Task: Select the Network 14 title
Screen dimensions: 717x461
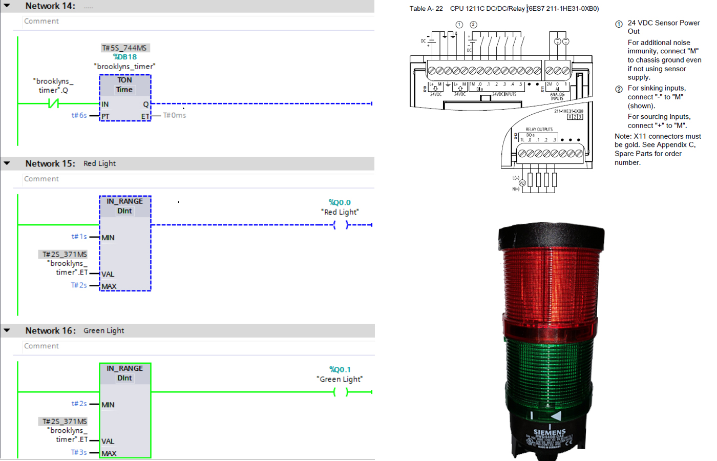Action: 50,6
